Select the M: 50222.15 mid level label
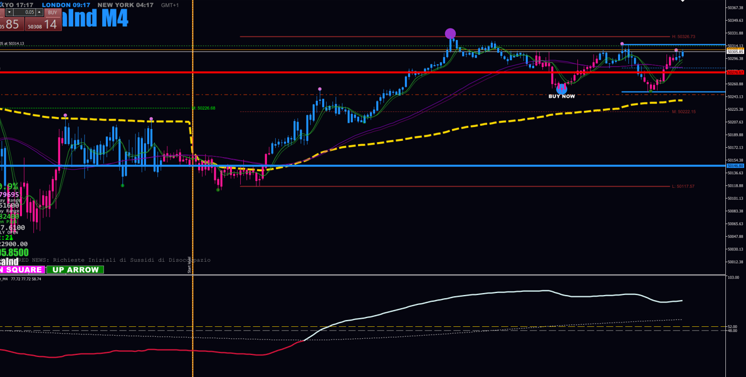This screenshot has height=377, width=746. coord(684,111)
